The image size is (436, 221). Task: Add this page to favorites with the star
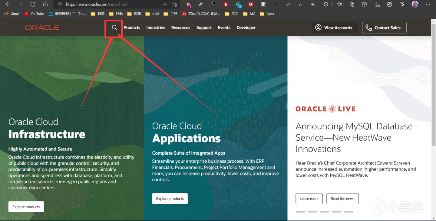(175, 4)
